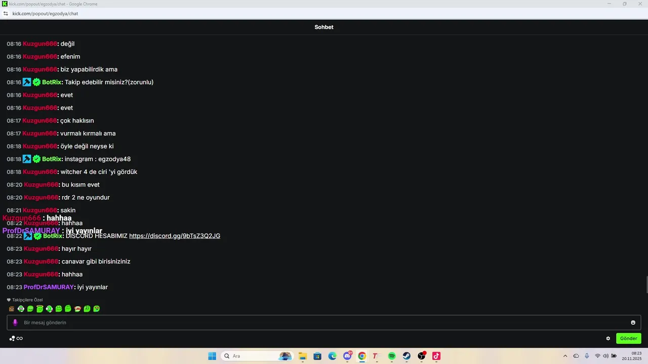This screenshot has height=364, width=648.
Task: Click the 'Sohbet' chat header title
Action: click(324, 27)
